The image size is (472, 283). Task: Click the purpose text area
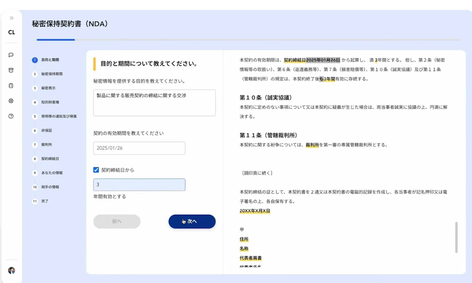(x=154, y=102)
